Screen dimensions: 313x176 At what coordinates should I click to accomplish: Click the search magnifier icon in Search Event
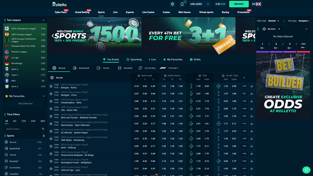(x=43, y=129)
